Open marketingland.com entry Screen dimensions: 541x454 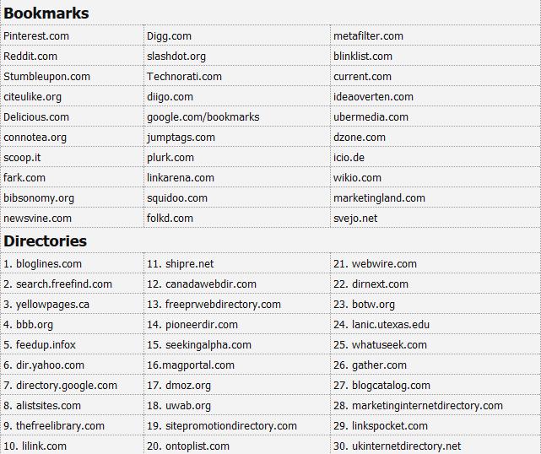click(379, 198)
